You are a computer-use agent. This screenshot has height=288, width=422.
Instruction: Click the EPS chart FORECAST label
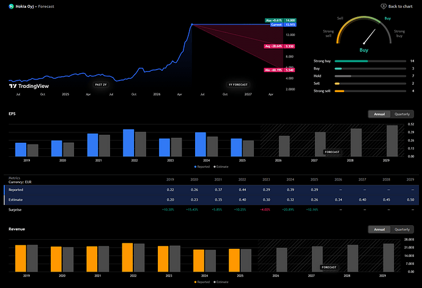click(332, 152)
